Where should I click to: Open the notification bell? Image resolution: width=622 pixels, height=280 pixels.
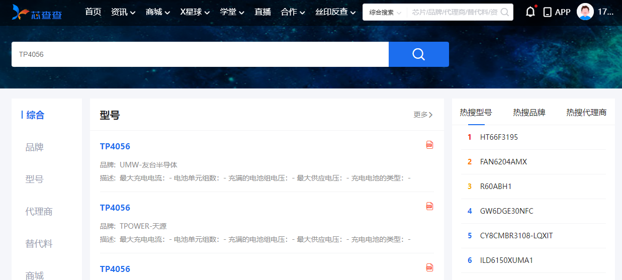[x=530, y=12]
